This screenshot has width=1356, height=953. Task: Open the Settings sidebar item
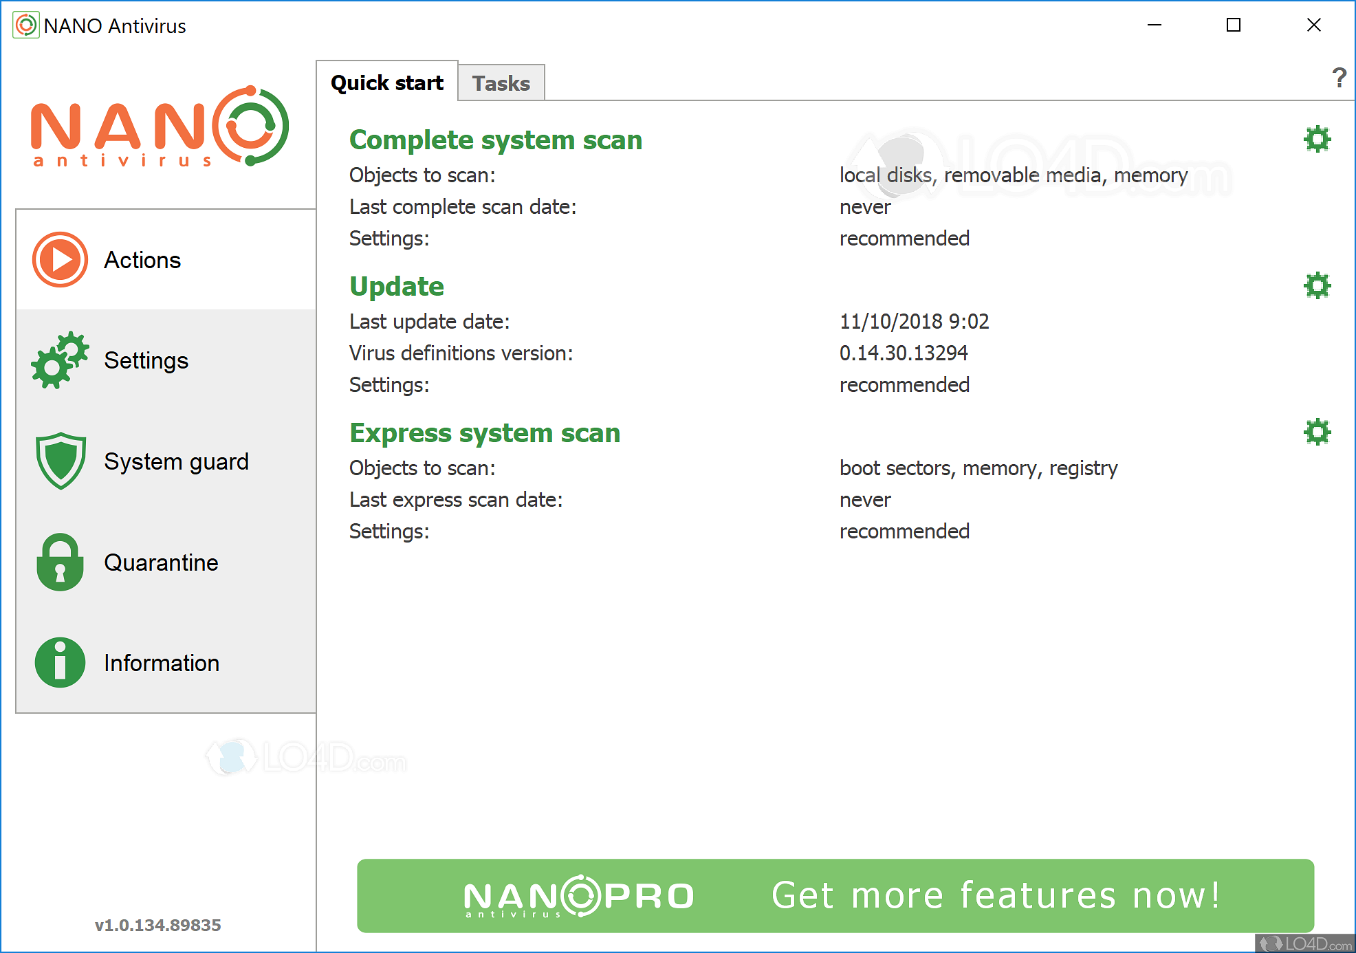[x=166, y=360]
